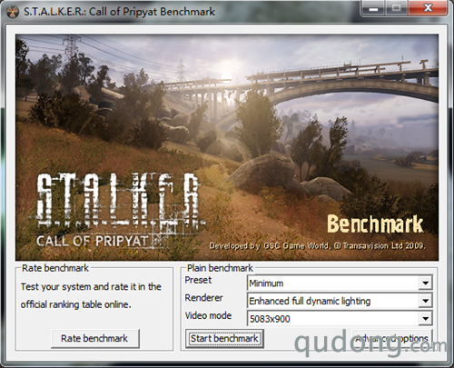Minimize the benchmark window

pos(373,8)
